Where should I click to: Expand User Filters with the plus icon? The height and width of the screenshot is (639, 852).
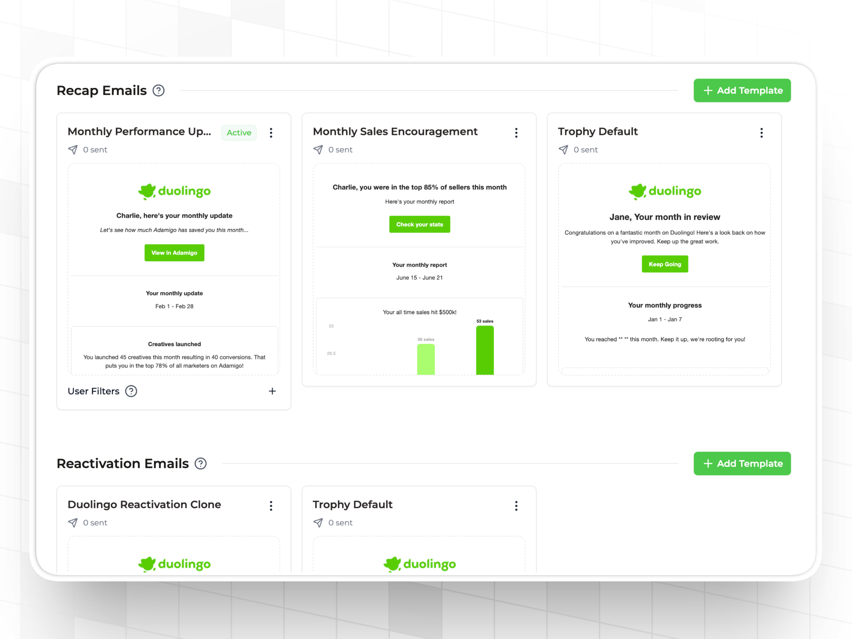pyautogui.click(x=272, y=391)
